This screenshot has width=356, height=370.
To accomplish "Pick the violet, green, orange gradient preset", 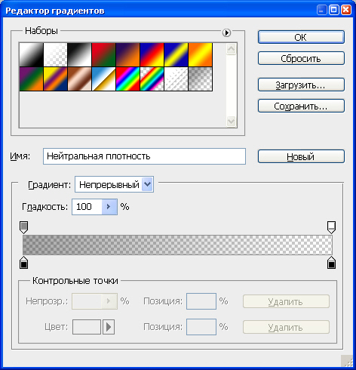I will [x=32, y=79].
